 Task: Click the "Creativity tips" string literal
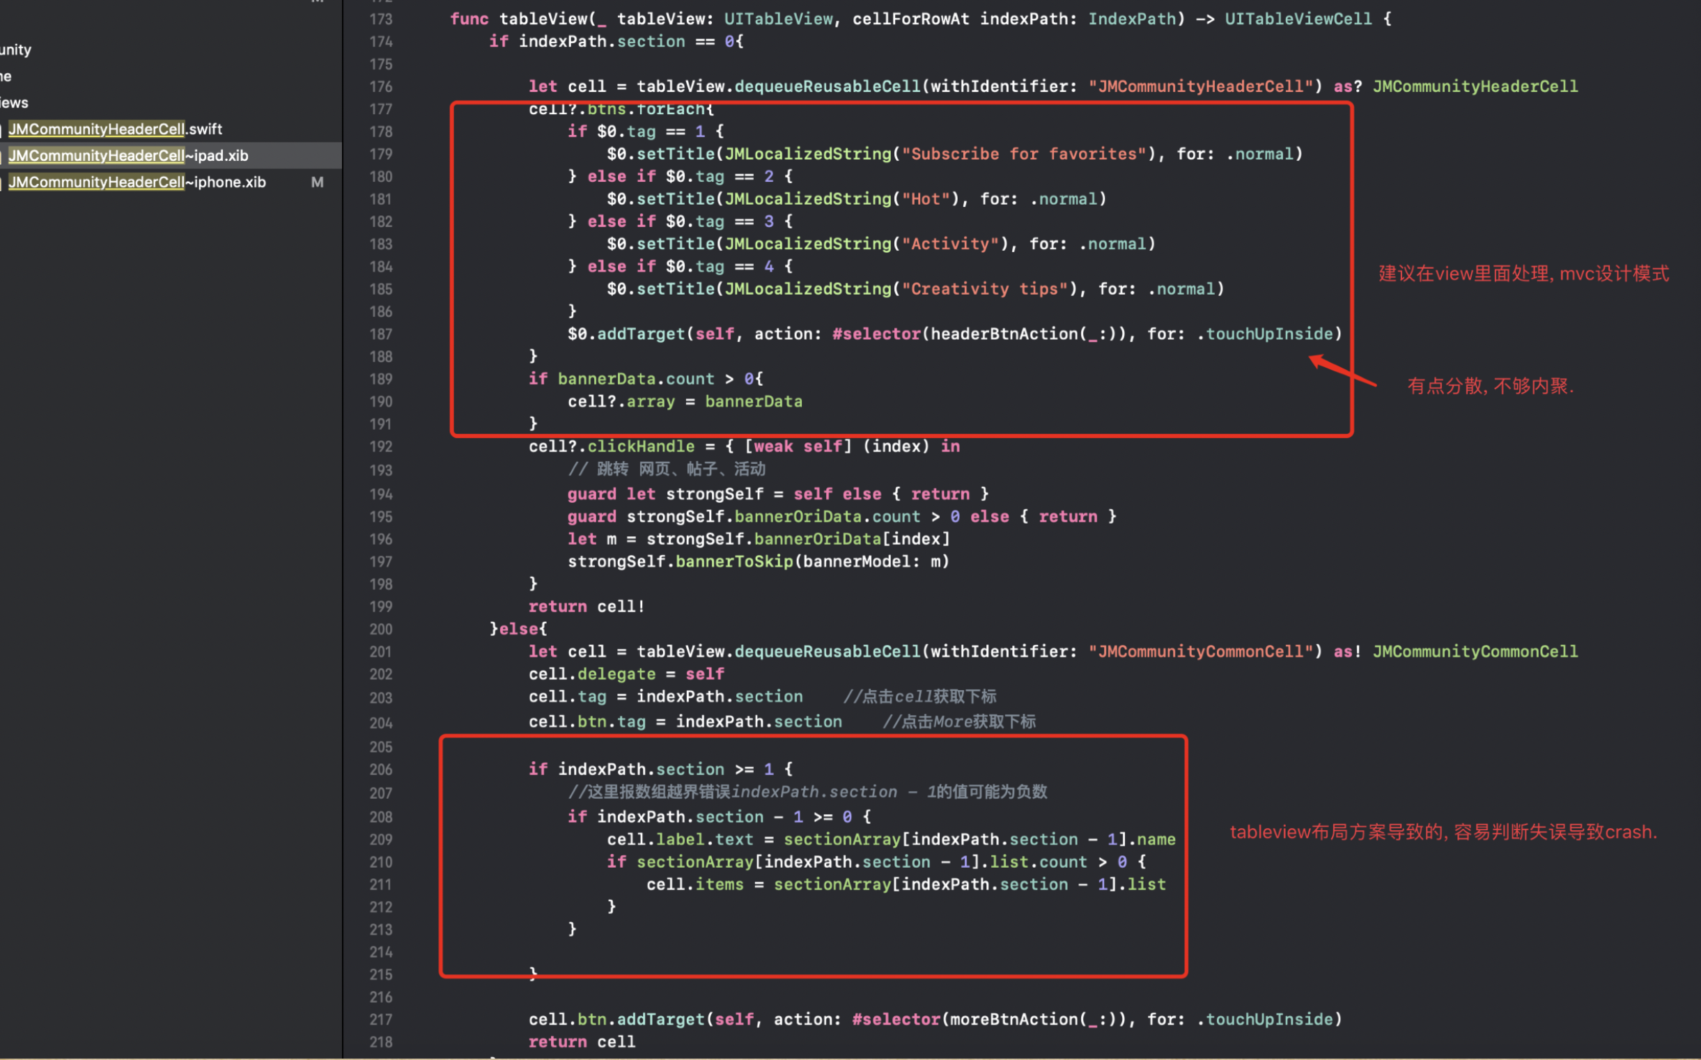[x=984, y=289]
